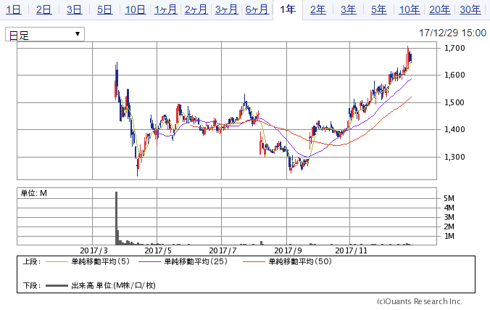This screenshot has width=490, height=310.
Task: Switch to the 2ヶ月 chart range
Action: (196, 9)
